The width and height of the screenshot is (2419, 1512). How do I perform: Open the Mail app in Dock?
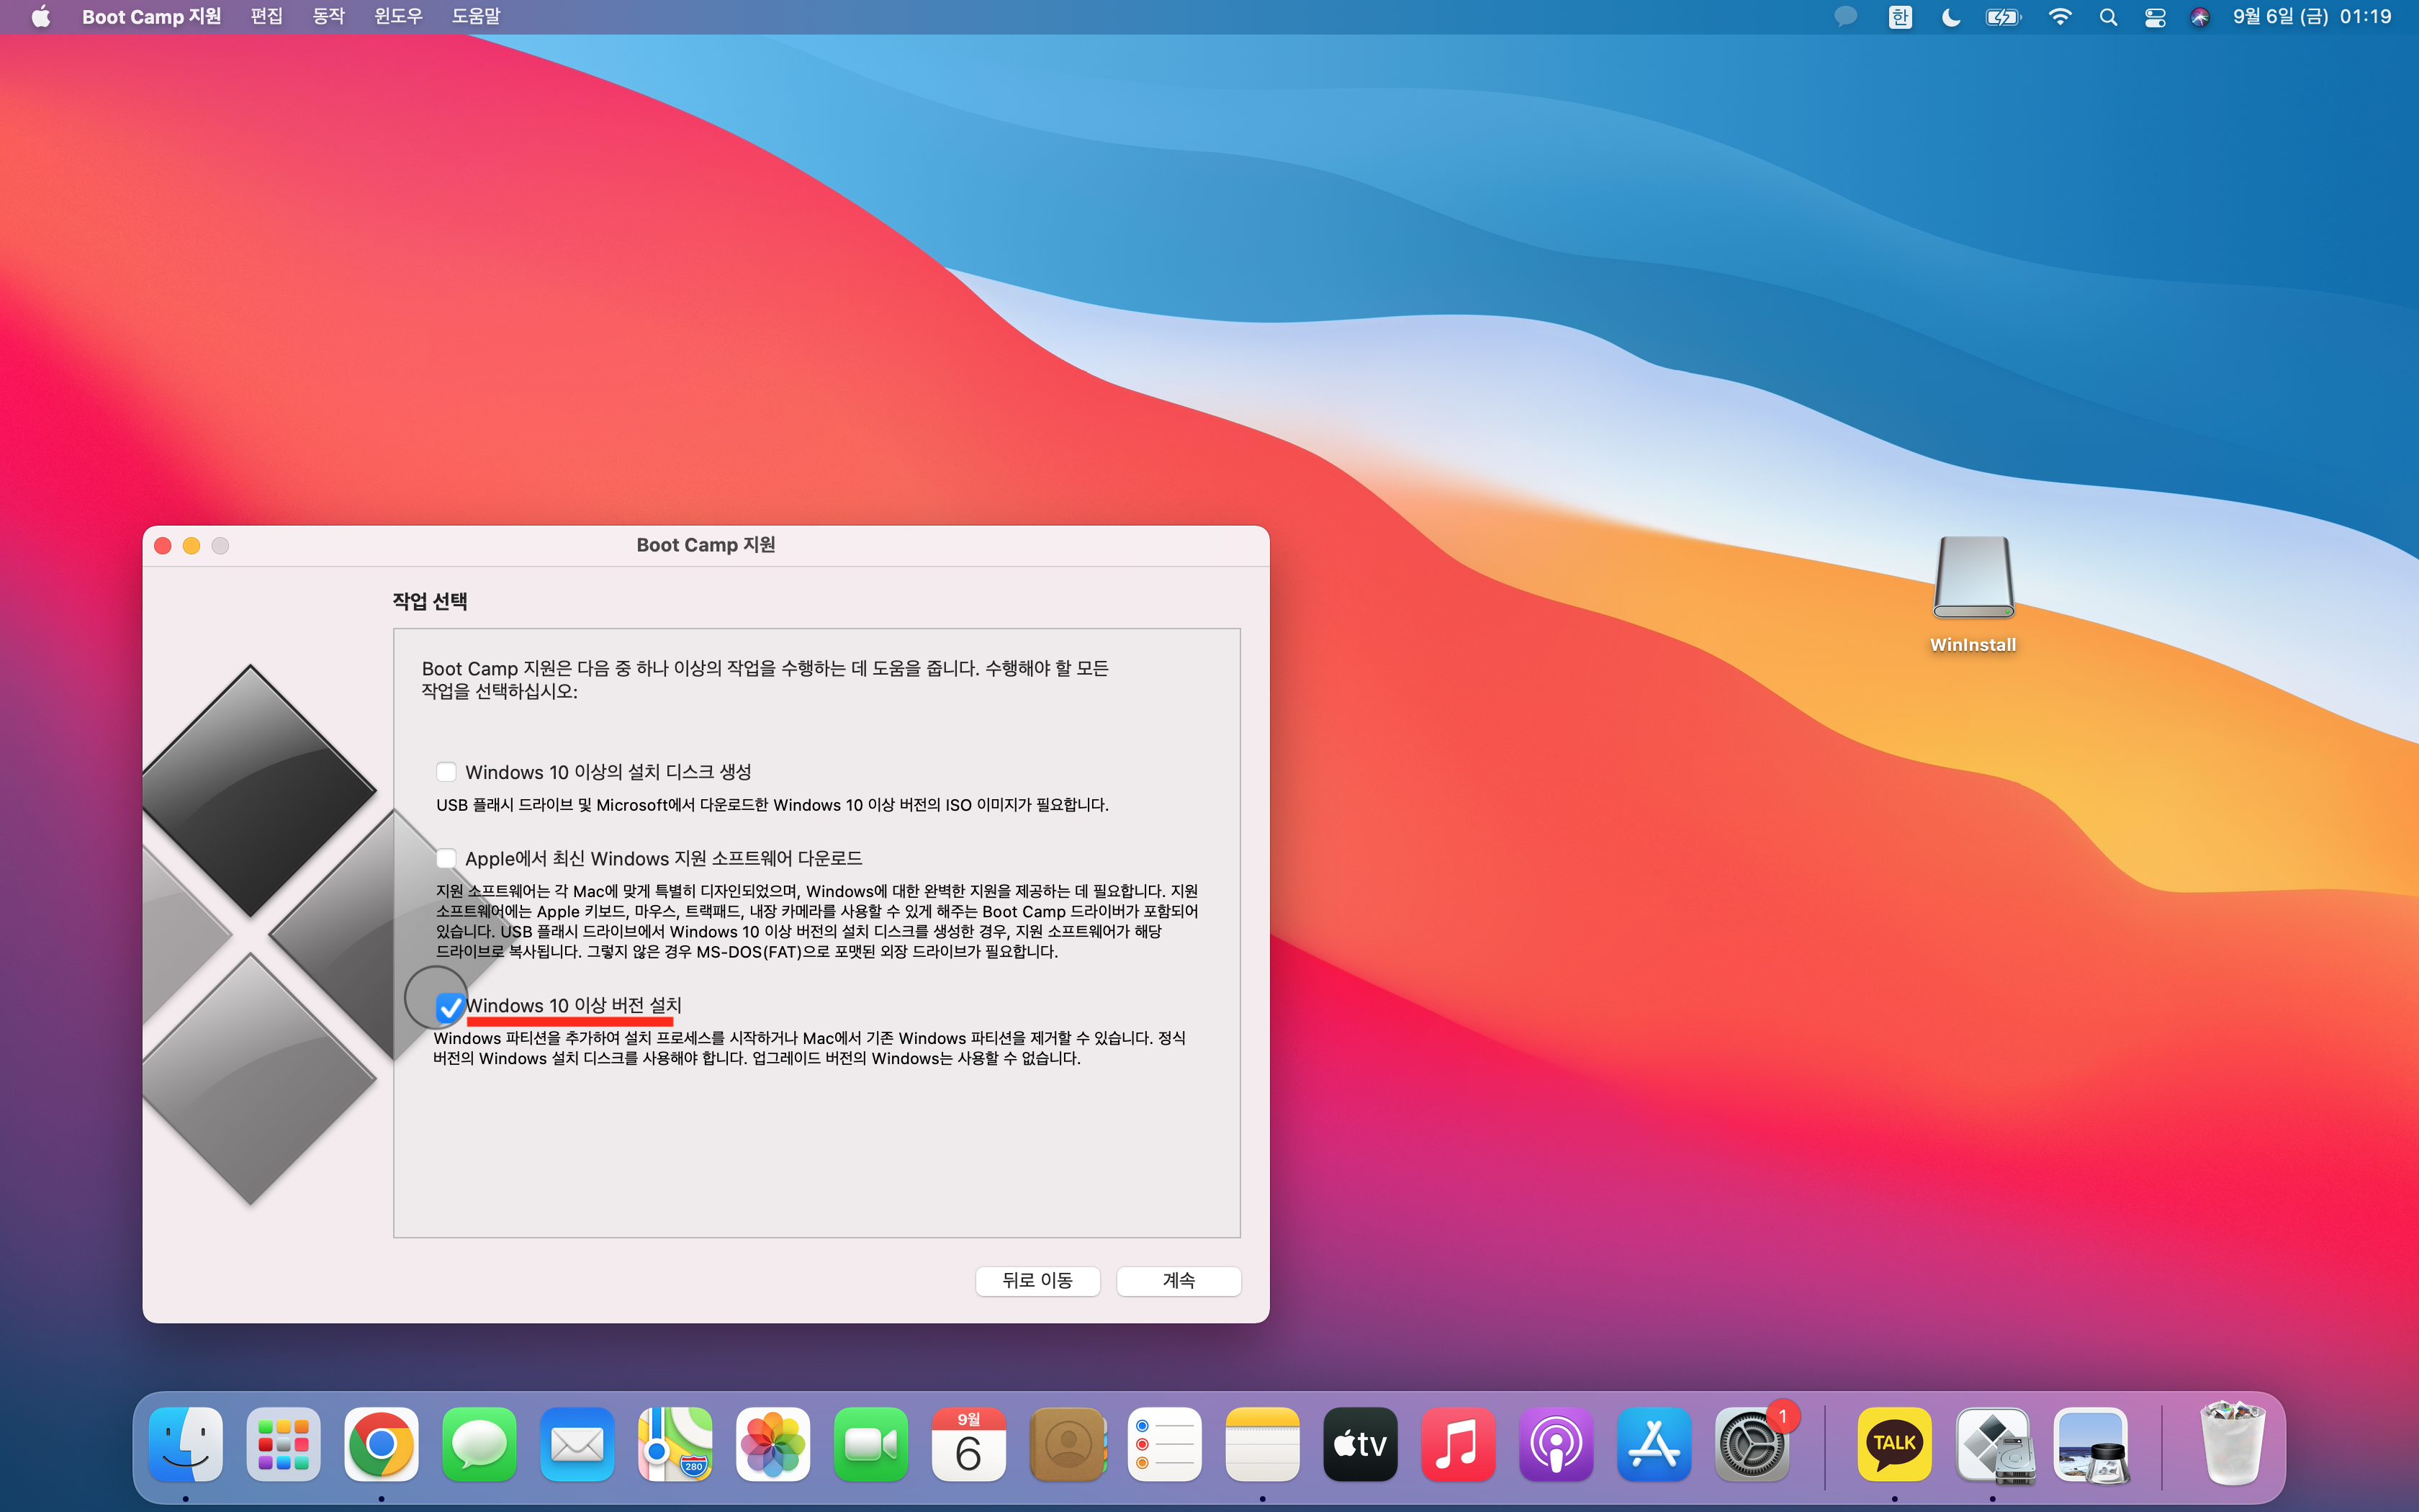577,1444
